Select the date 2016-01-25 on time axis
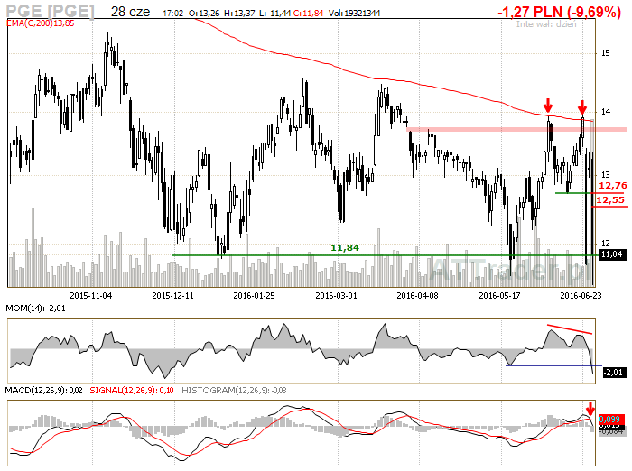The height and width of the screenshot is (471, 632). (x=255, y=296)
